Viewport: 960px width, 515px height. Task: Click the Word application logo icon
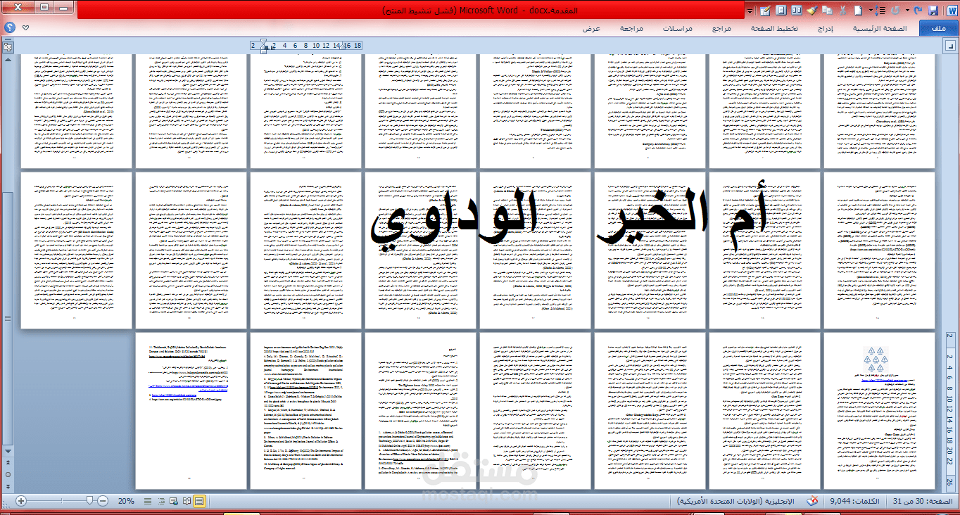point(952,11)
